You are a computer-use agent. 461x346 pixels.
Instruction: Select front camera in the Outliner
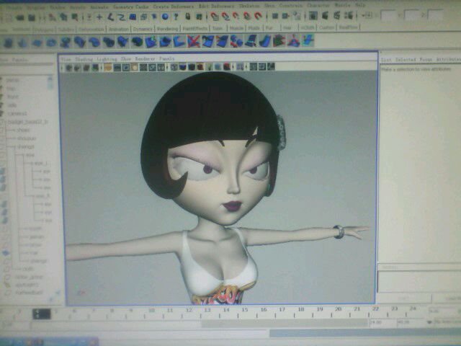tap(13, 97)
